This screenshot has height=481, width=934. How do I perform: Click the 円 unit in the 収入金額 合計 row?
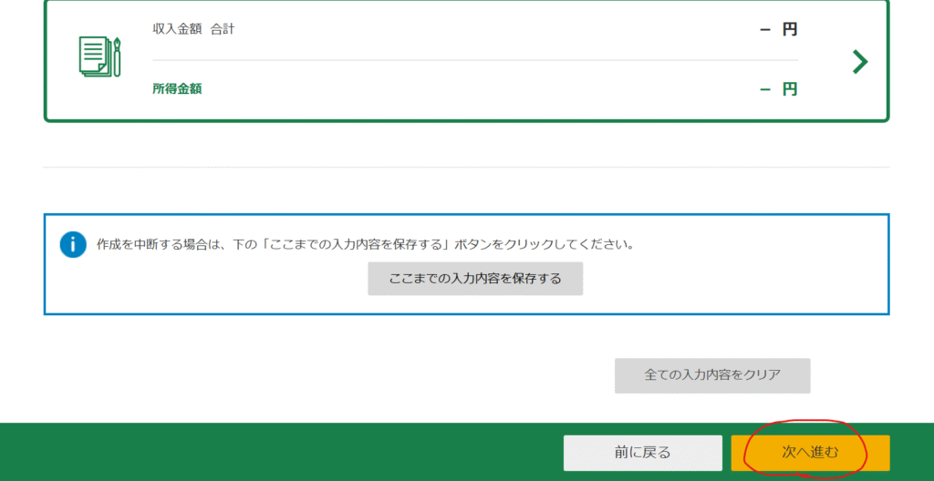coord(790,29)
